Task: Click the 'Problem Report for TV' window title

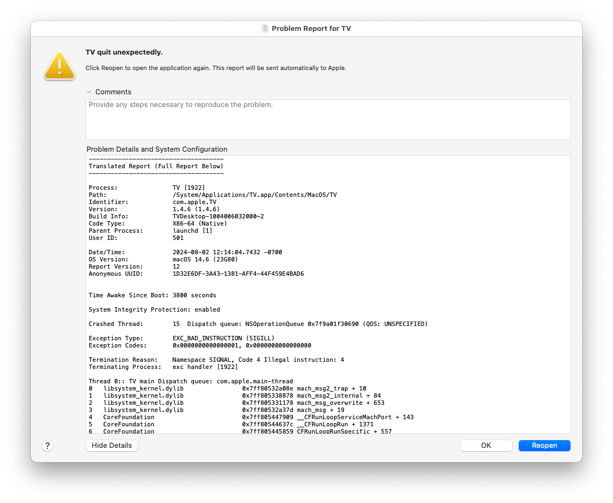Action: point(311,29)
